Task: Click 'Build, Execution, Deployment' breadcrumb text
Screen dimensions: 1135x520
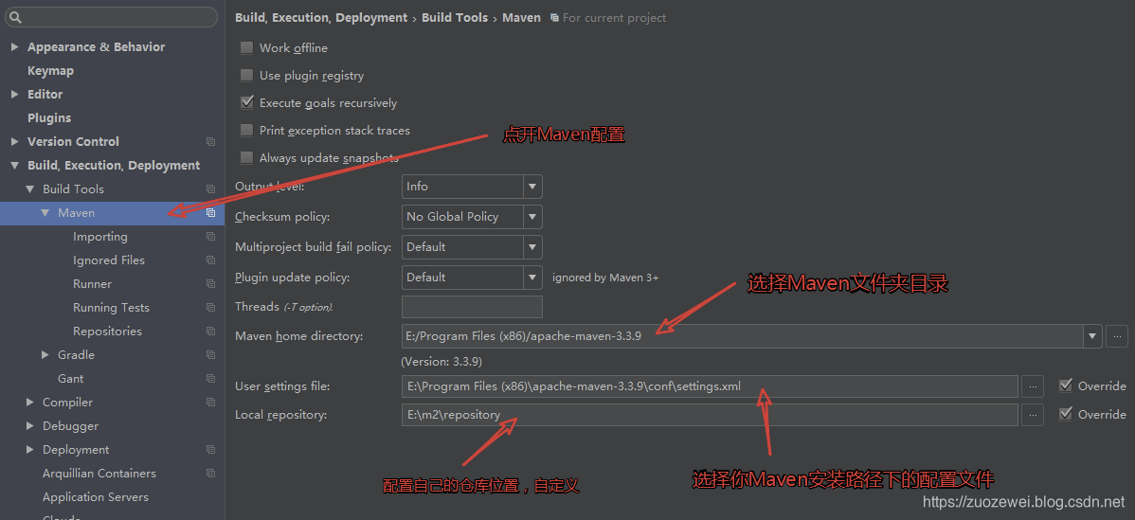Action: (321, 17)
